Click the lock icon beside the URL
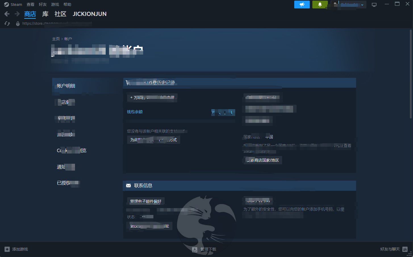This screenshot has width=413, height=257. [18, 24]
